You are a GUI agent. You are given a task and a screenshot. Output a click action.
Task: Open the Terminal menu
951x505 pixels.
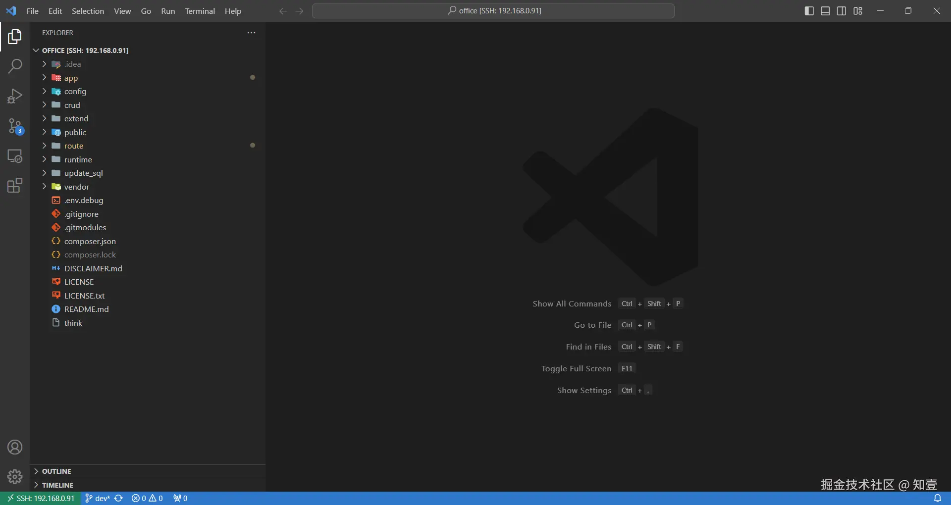pyautogui.click(x=200, y=11)
